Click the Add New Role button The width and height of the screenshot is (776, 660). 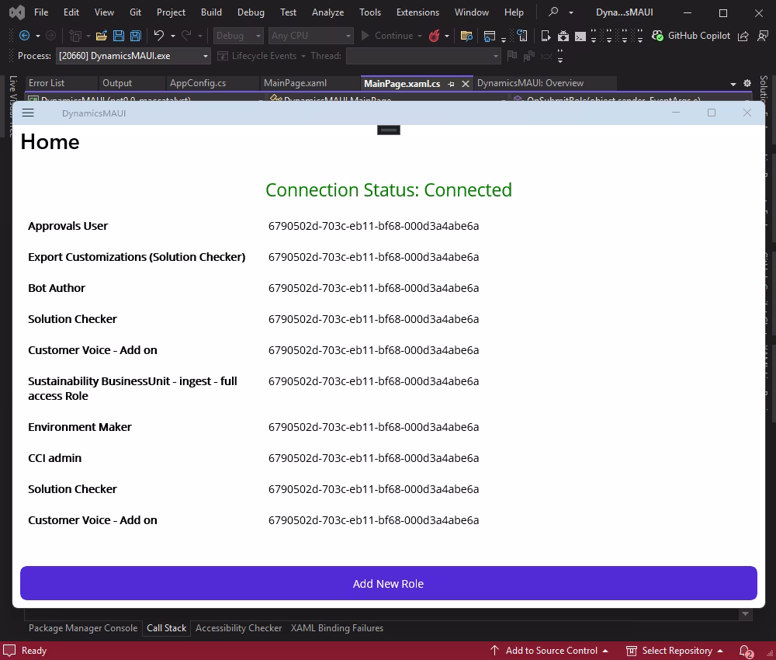click(389, 583)
